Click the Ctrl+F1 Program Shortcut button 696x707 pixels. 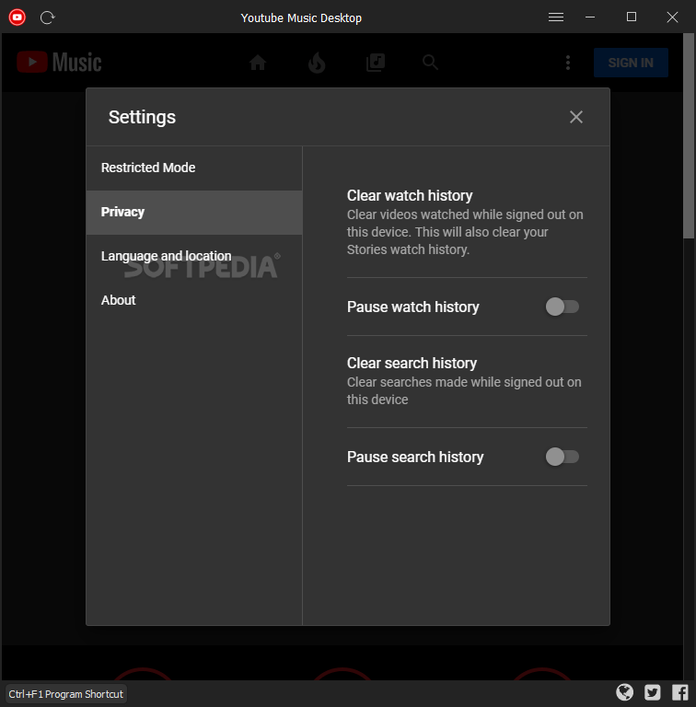[x=65, y=694]
